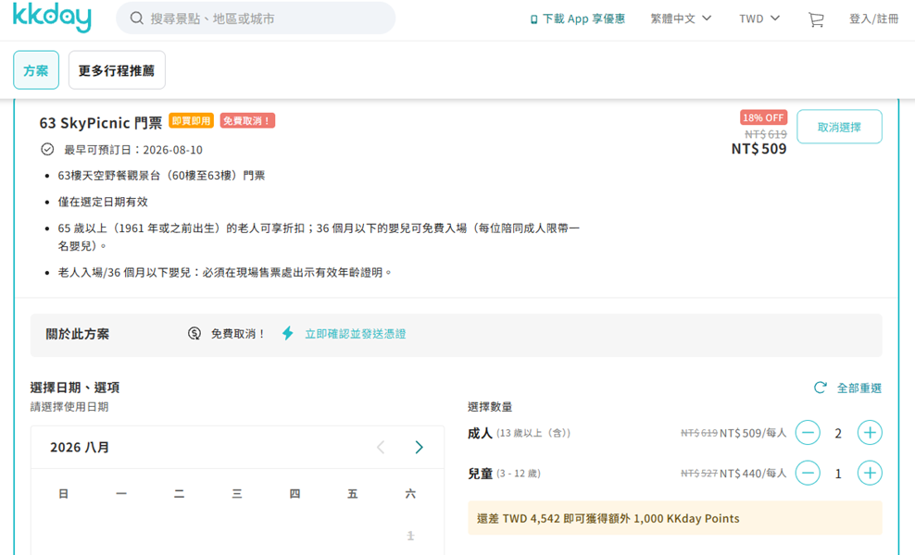Viewport: 915px width, 555px height.
Task: Go to the previous calendar month
Action: click(381, 447)
